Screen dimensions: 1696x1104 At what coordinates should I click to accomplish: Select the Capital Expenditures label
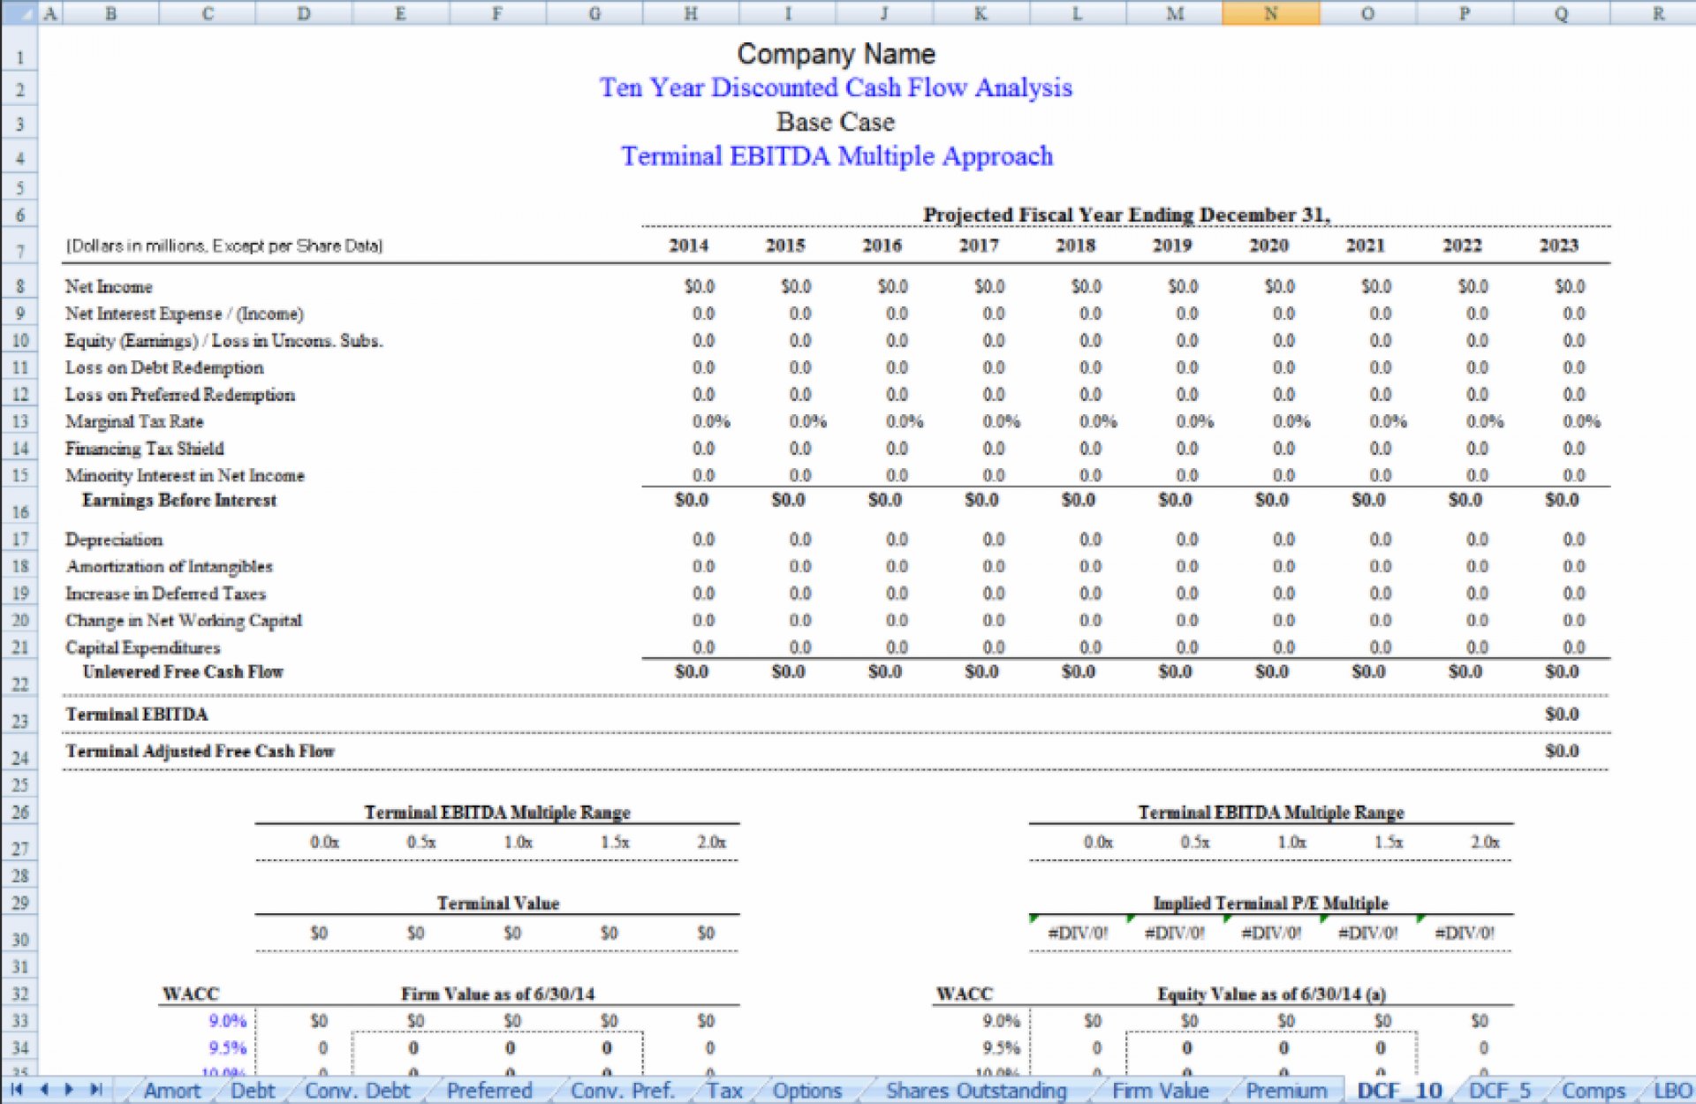(142, 647)
